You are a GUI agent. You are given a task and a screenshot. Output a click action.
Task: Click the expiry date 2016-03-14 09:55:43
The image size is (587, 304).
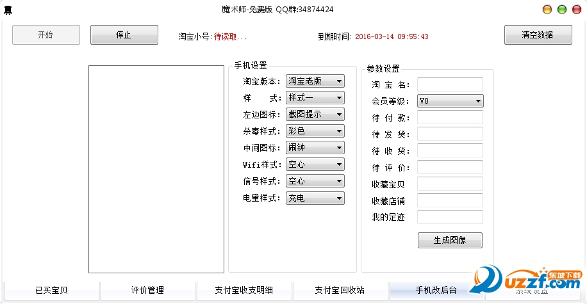392,36
